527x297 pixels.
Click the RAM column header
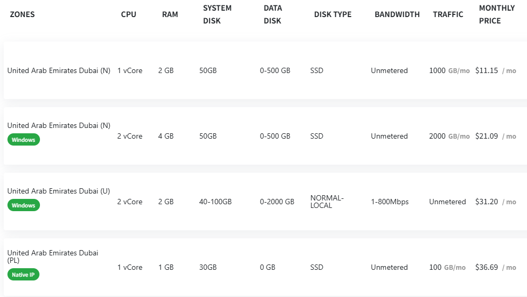170,14
